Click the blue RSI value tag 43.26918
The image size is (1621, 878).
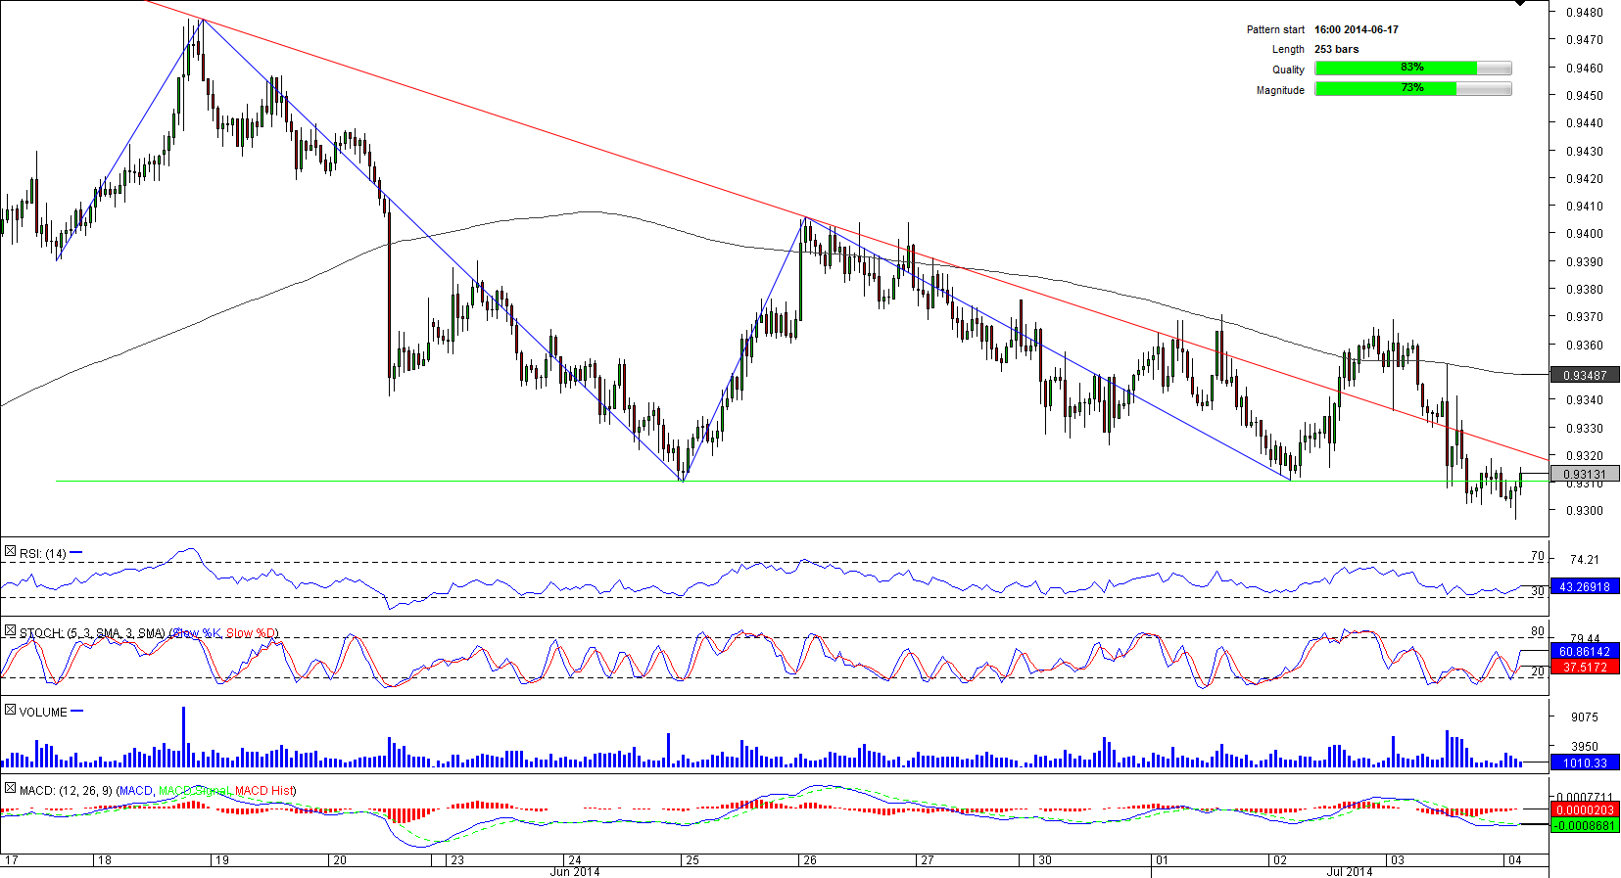pyautogui.click(x=1584, y=587)
